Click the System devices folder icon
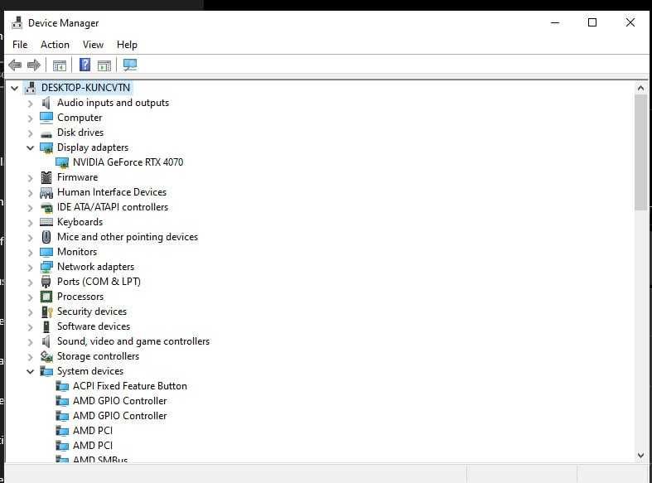 coord(46,371)
